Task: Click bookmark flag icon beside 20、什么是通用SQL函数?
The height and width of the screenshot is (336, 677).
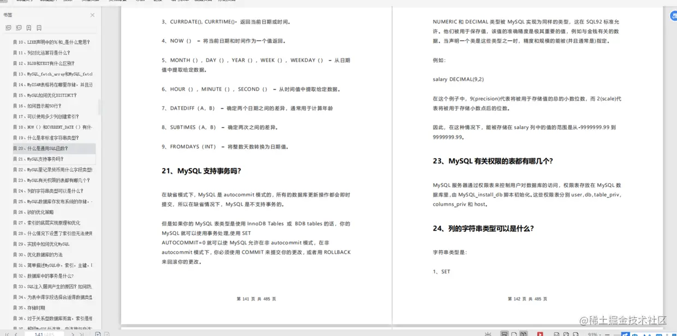Action: point(15,148)
